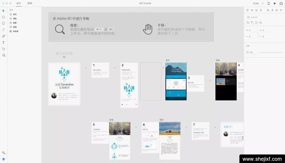This screenshot has height=163, width=285.
Task: Click the share export icon
Action: click(x=281, y=3)
